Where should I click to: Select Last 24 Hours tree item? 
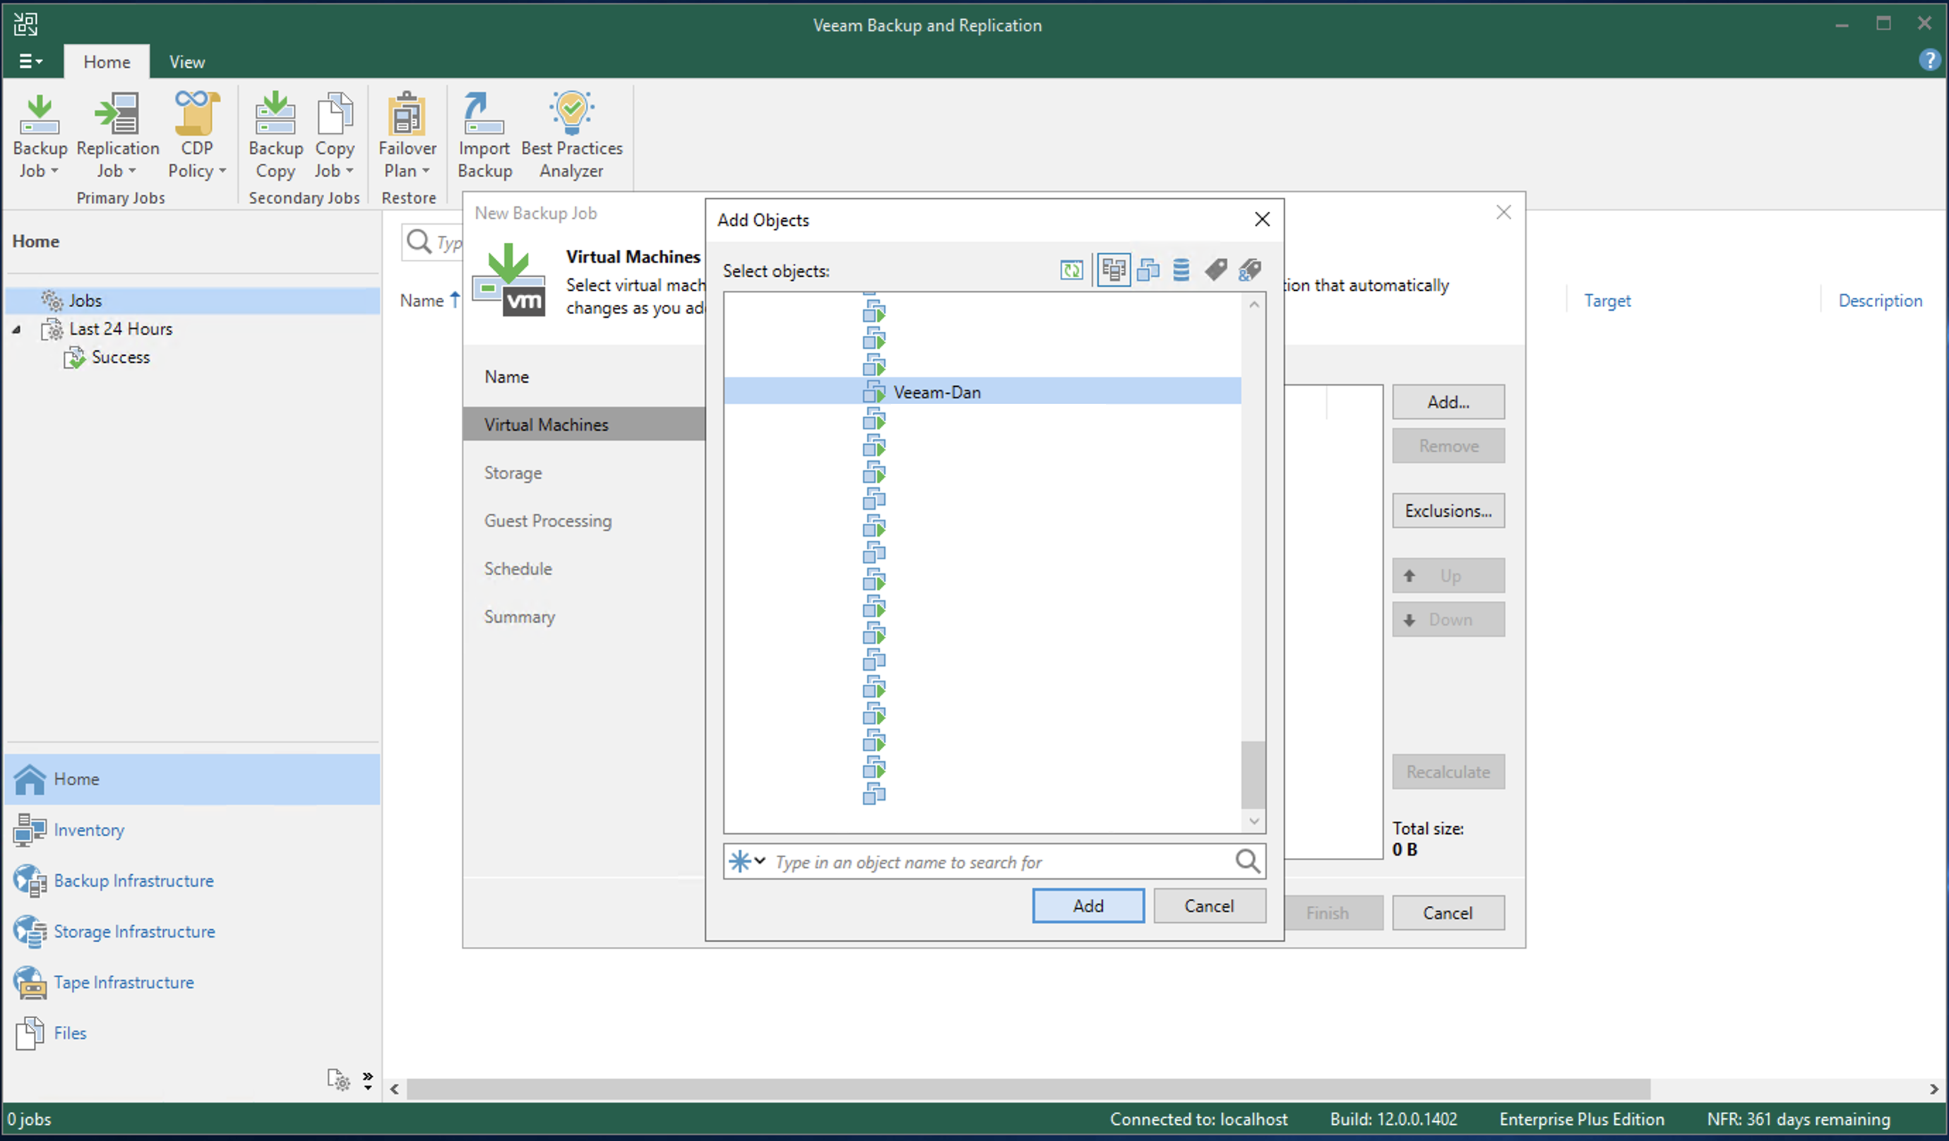pos(121,329)
